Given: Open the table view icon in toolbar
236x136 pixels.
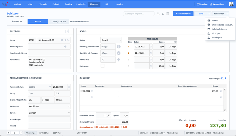Looking at the screenshot, I should click(168, 14).
